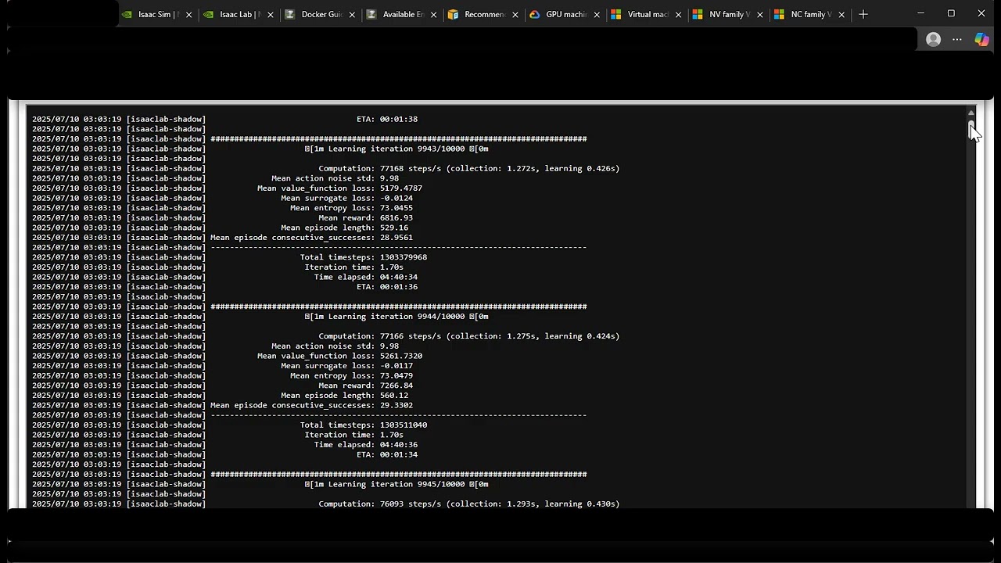The height and width of the screenshot is (563, 1001).
Task: Click 'Mean surrogate loss: -0.0124'
Action: click(x=347, y=199)
